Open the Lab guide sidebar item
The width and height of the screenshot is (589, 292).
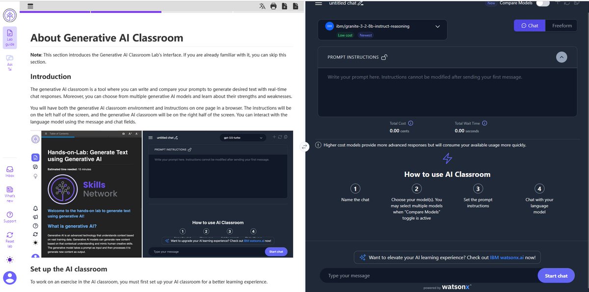[x=10, y=37]
